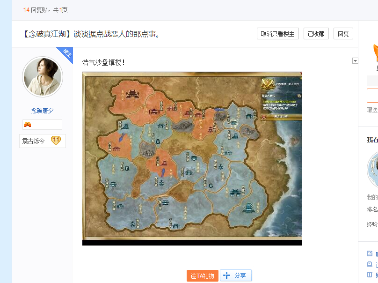
Task: Click the sidebar empty input box
Action: 372,96
